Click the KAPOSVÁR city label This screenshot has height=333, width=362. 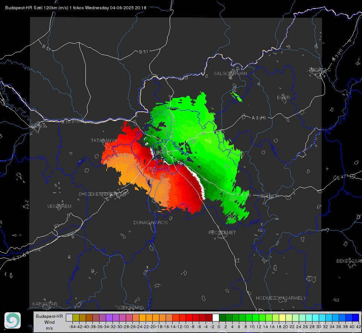(x=45, y=304)
